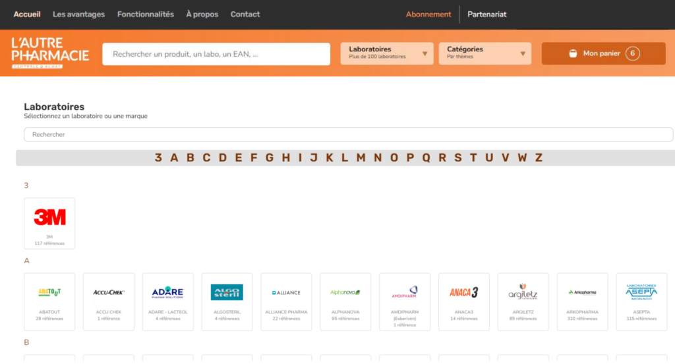Screen dimensions: 675x364
Task: Open the 3M laboratory logo tile
Action: tap(49, 217)
